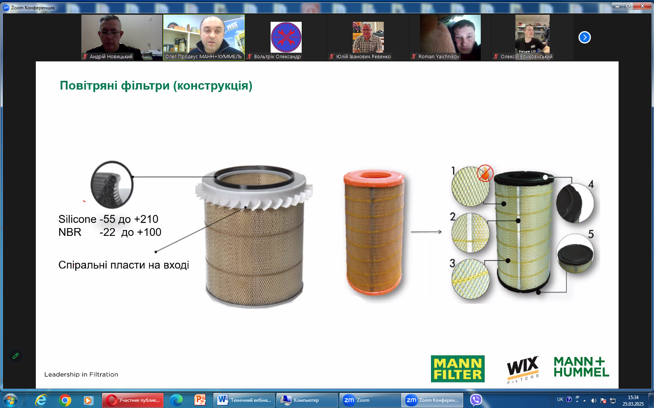654x408 pixels.
Task: Click the 'Спіральні пласти на вході' text
Action: click(x=124, y=265)
